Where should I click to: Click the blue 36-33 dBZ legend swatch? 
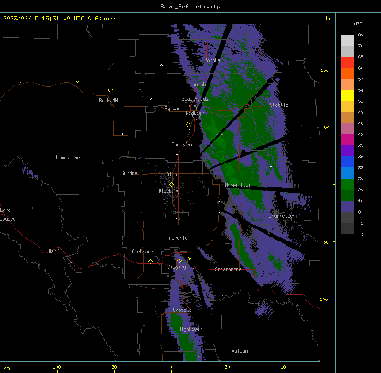[x=347, y=162]
